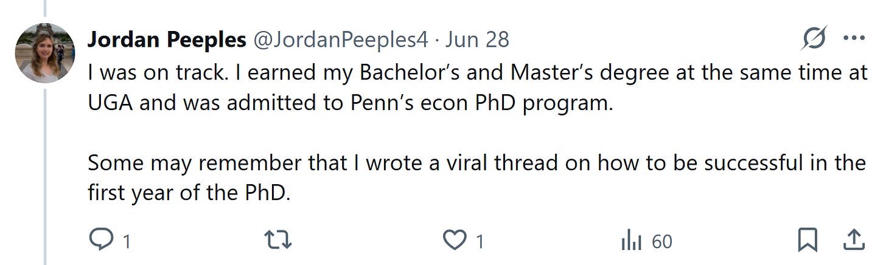Click the Grok slashed-circle icon
The image size is (886, 265).
click(x=814, y=40)
